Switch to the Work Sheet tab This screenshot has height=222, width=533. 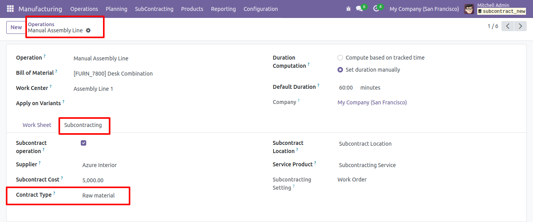coord(37,125)
